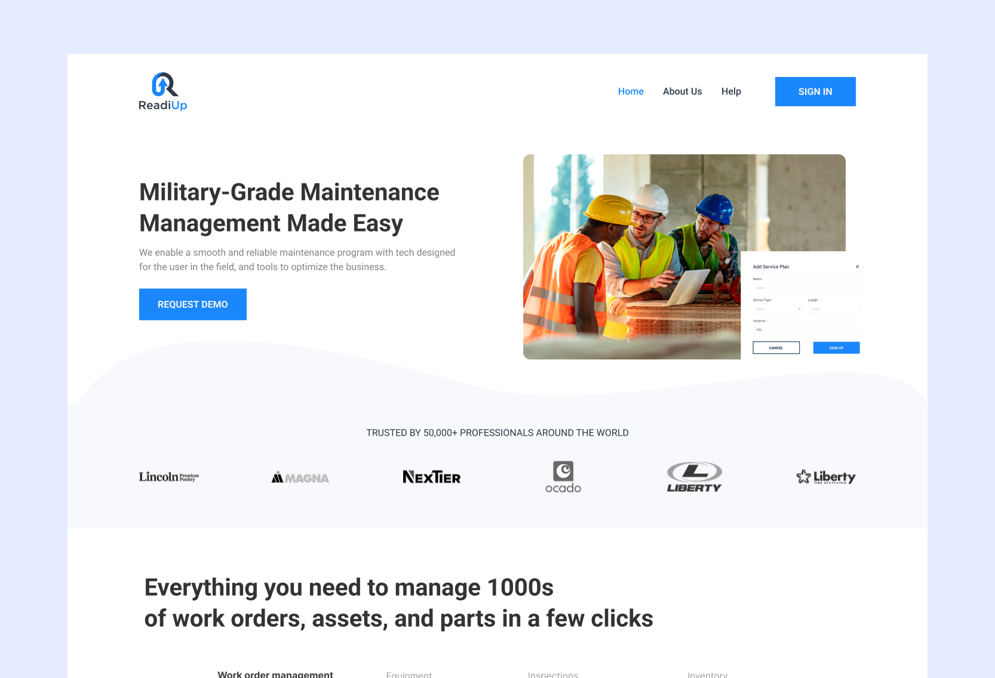Focus the Length input field
The image size is (995, 678).
coord(834,309)
